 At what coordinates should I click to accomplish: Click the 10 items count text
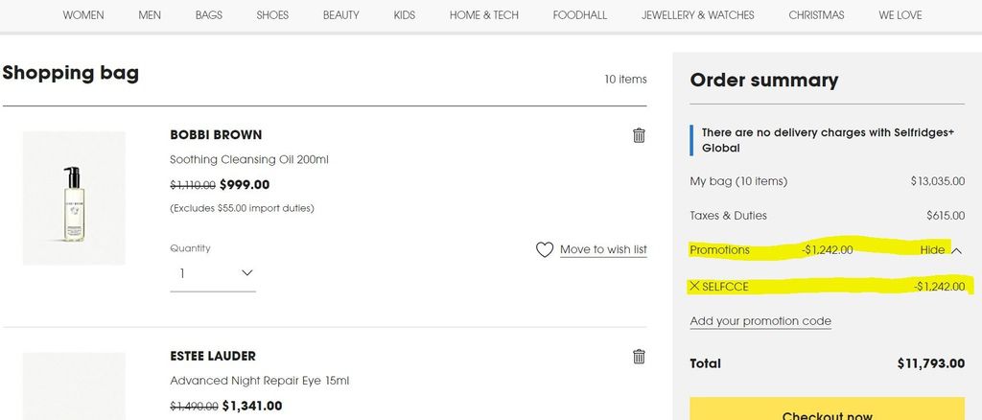625,80
